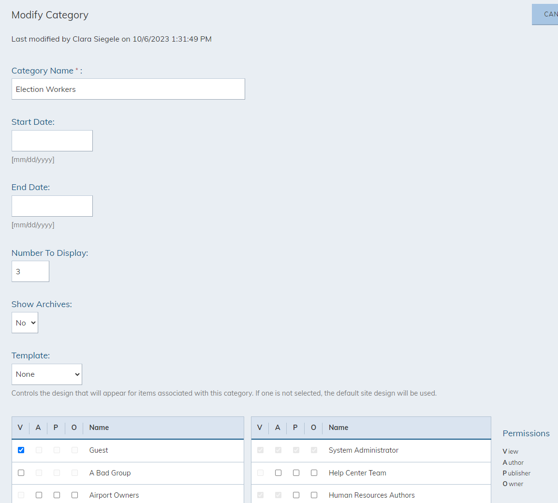Check Author permission for Help Center Team
Screen dimensions: 558x503
(x=279, y=473)
